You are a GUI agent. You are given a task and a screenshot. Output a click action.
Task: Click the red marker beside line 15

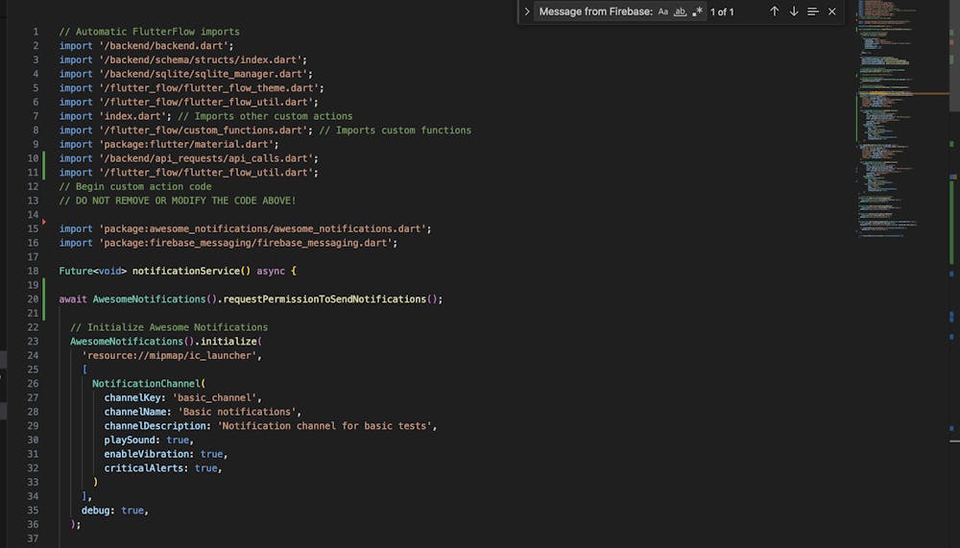coord(44,222)
